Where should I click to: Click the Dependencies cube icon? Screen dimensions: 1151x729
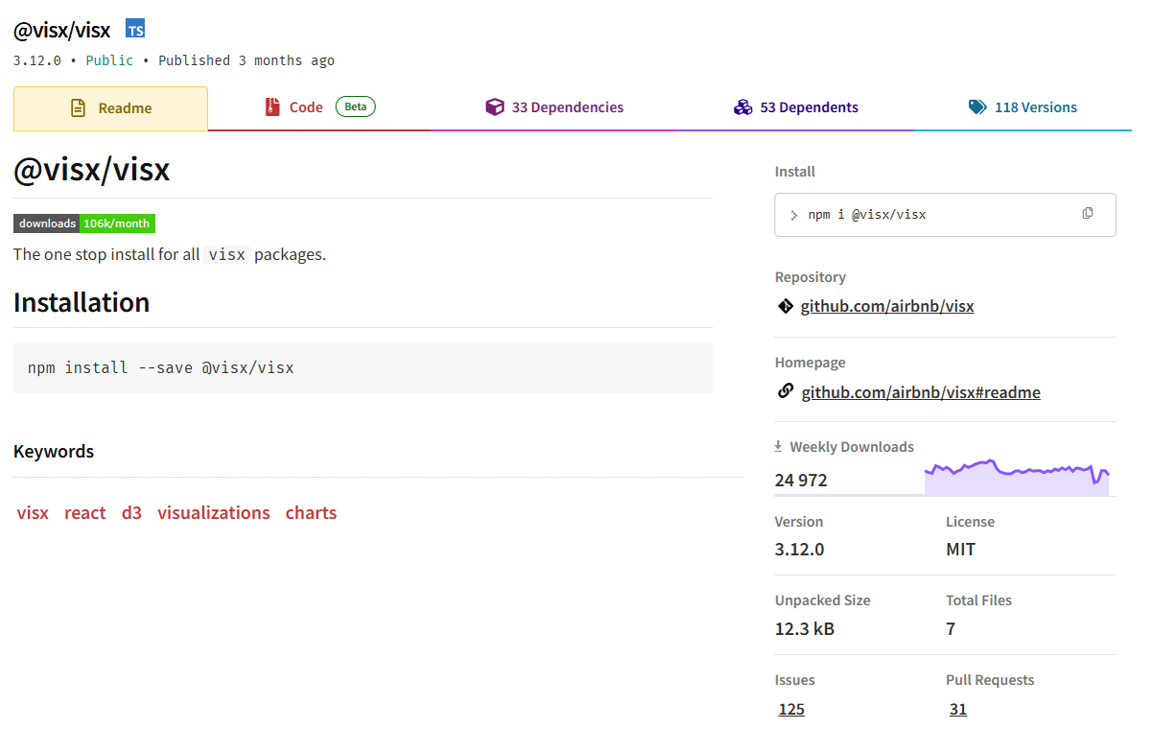click(x=495, y=107)
